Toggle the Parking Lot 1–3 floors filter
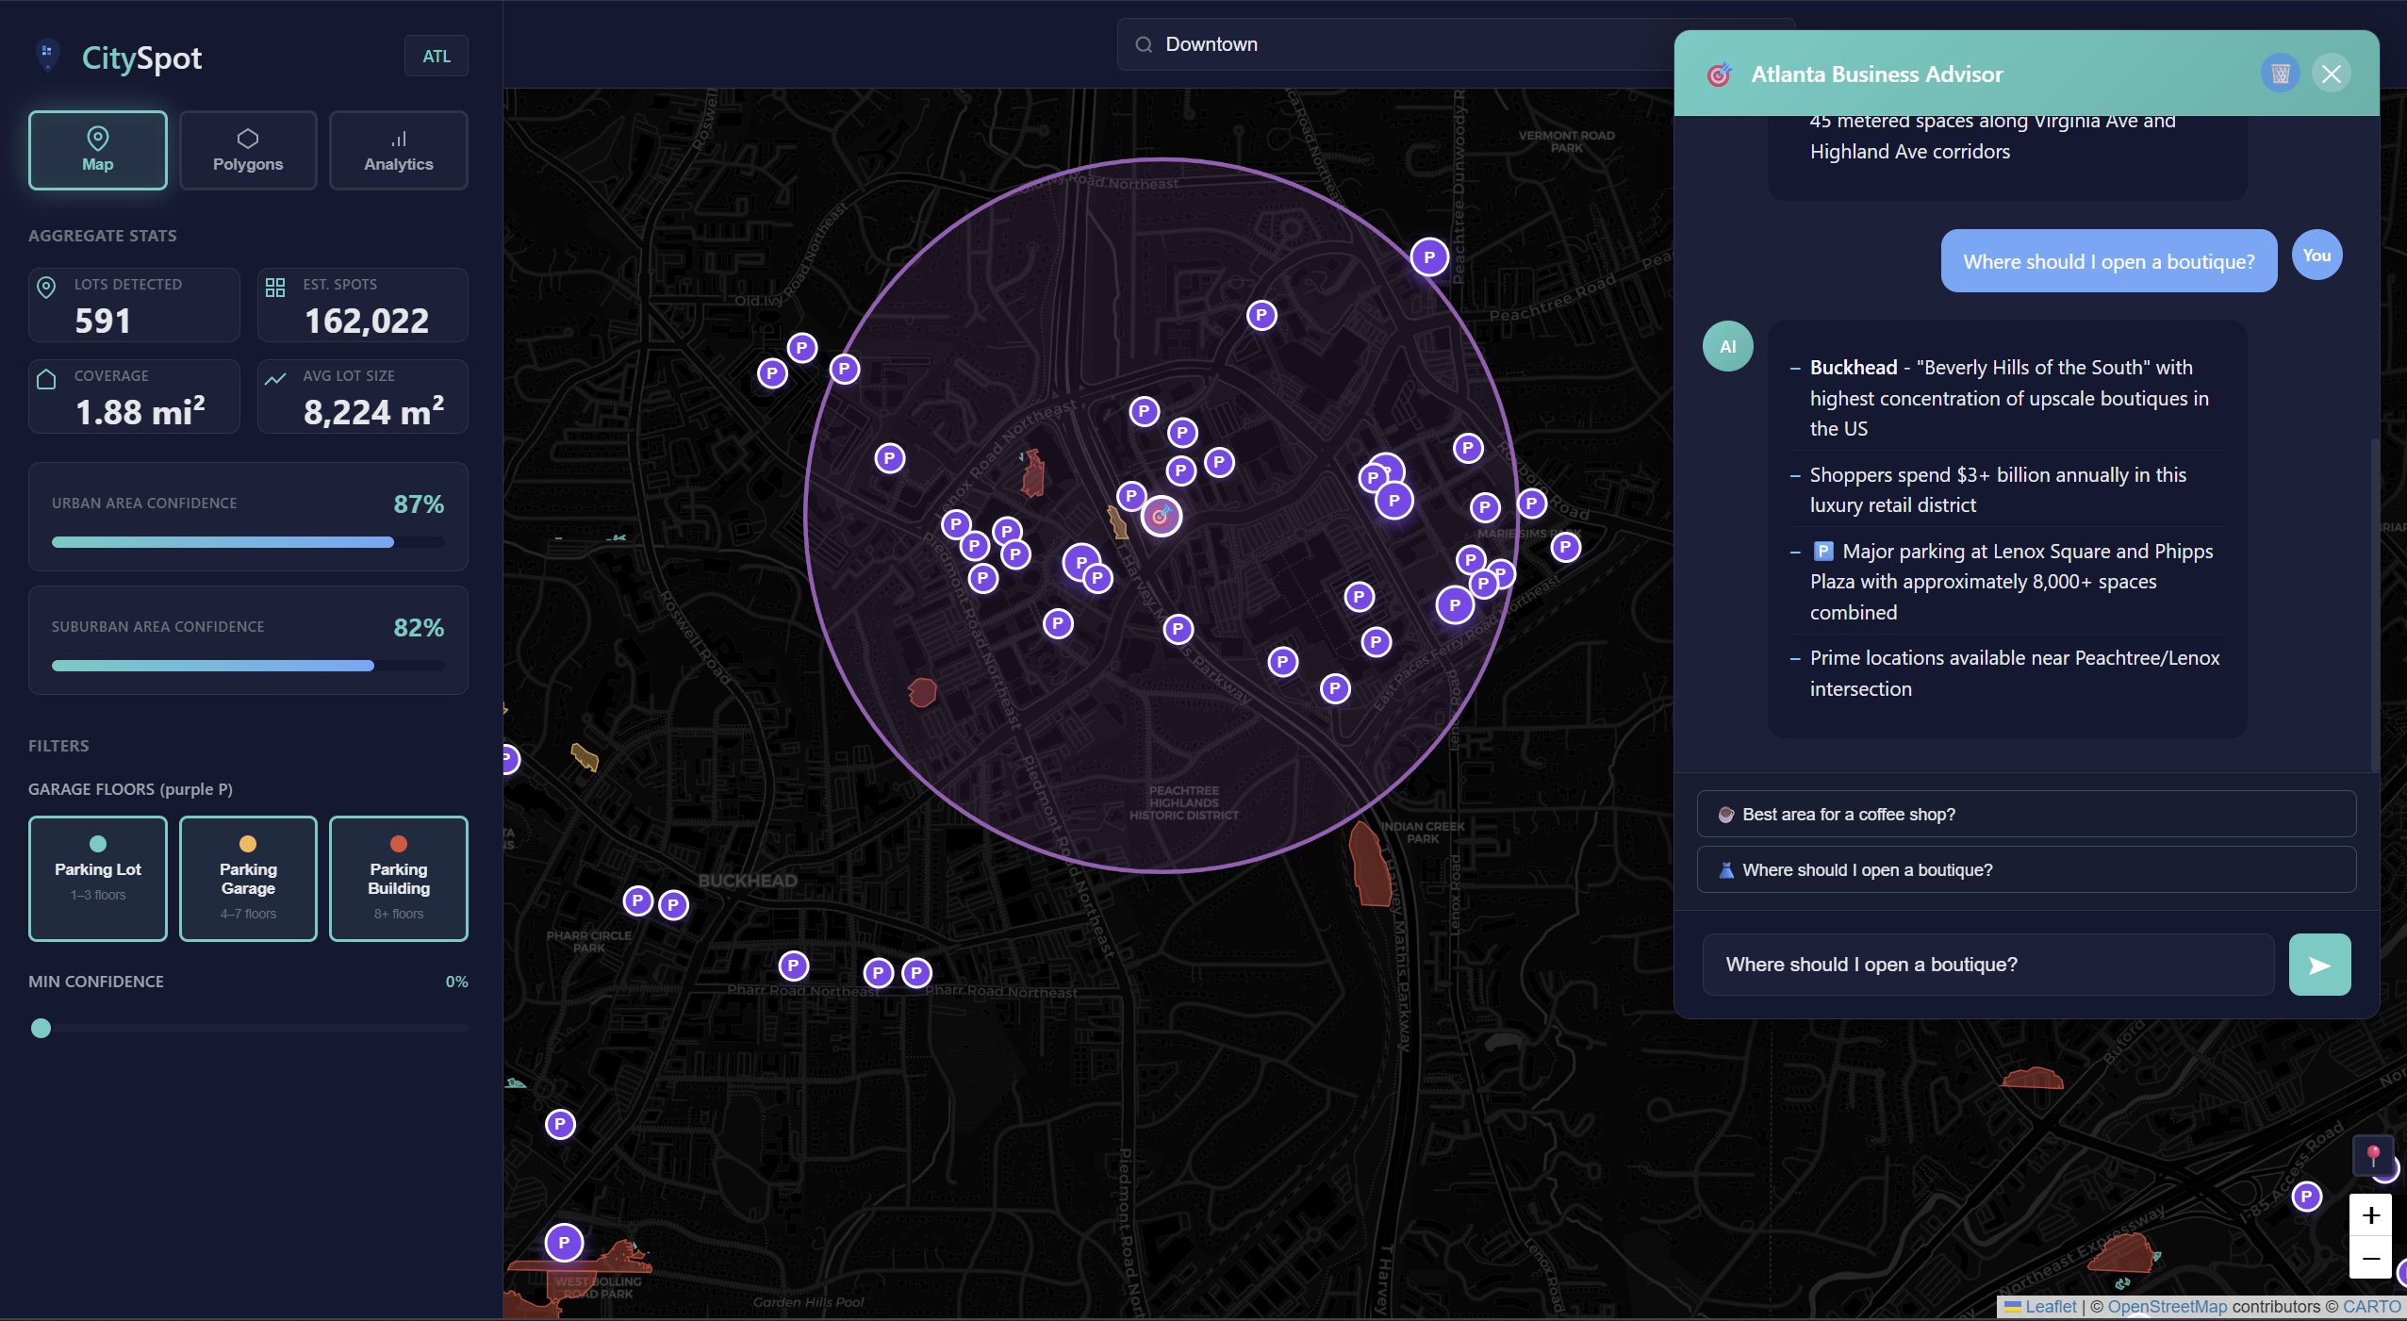 click(x=98, y=878)
